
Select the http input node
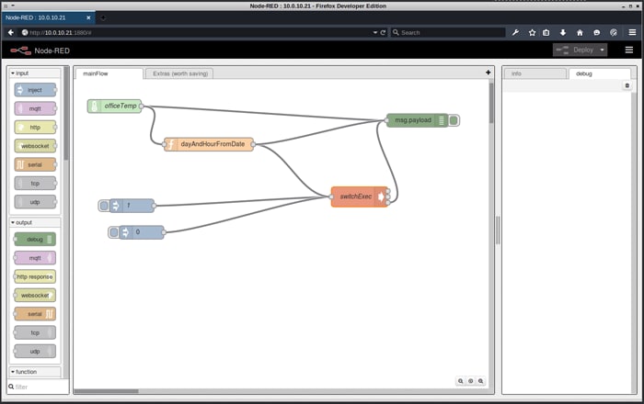35,128
